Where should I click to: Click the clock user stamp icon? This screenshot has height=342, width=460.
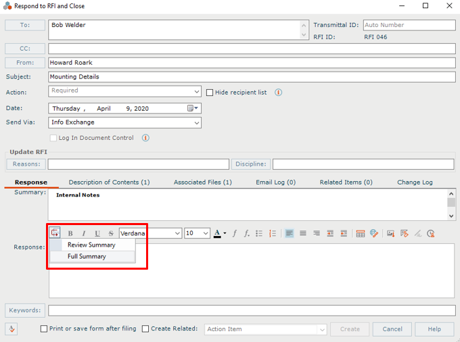tap(431, 234)
